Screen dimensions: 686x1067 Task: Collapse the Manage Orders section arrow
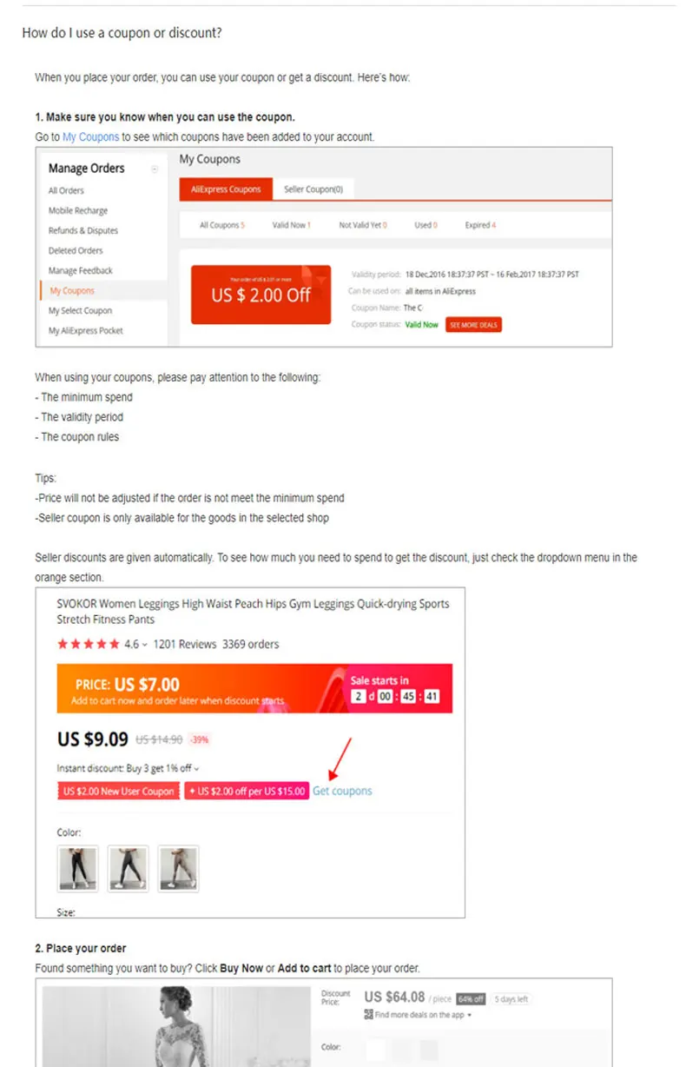coord(155,169)
